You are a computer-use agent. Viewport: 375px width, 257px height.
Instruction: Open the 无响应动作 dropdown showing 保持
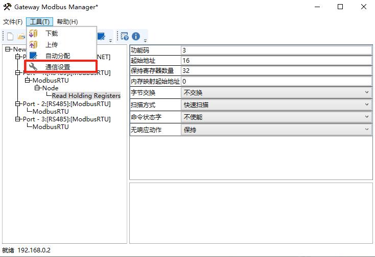coord(276,130)
